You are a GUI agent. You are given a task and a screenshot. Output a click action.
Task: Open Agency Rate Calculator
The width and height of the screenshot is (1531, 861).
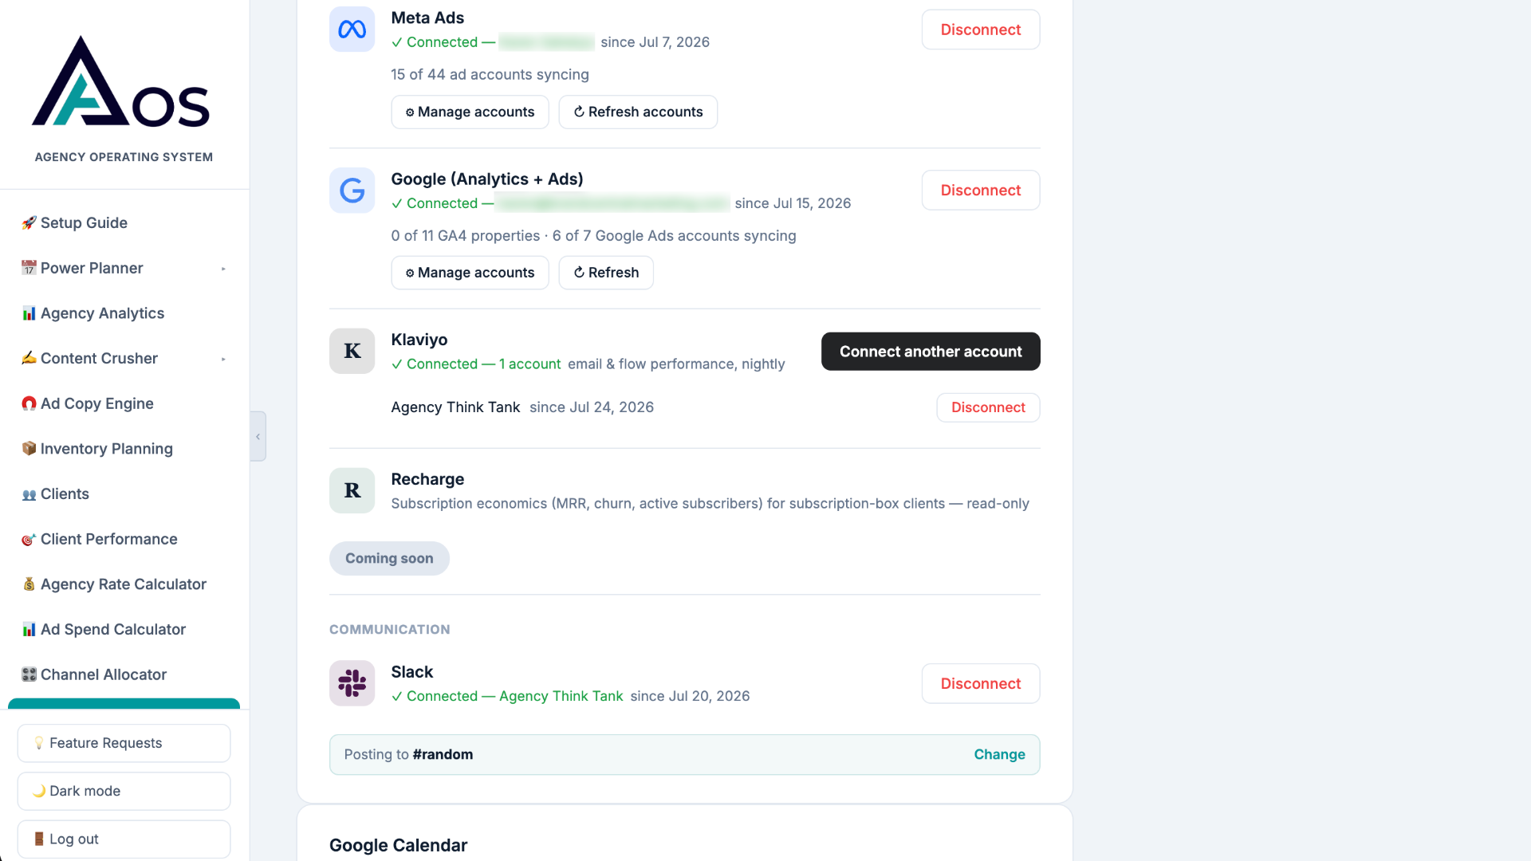click(x=124, y=584)
